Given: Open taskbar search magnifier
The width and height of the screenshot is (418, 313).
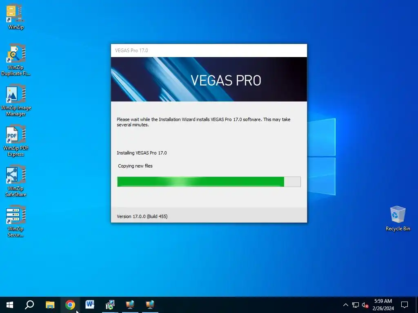Looking at the screenshot, I should click(x=29, y=305).
